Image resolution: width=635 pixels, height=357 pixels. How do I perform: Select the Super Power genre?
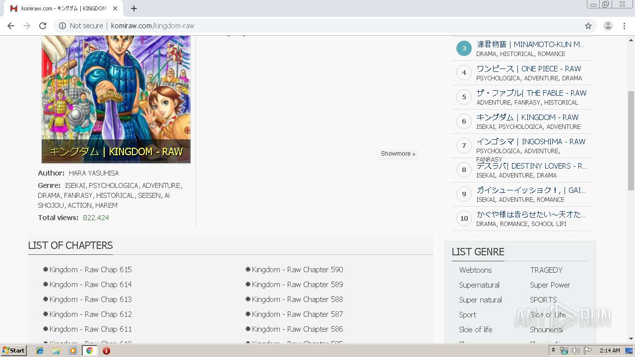click(550, 285)
